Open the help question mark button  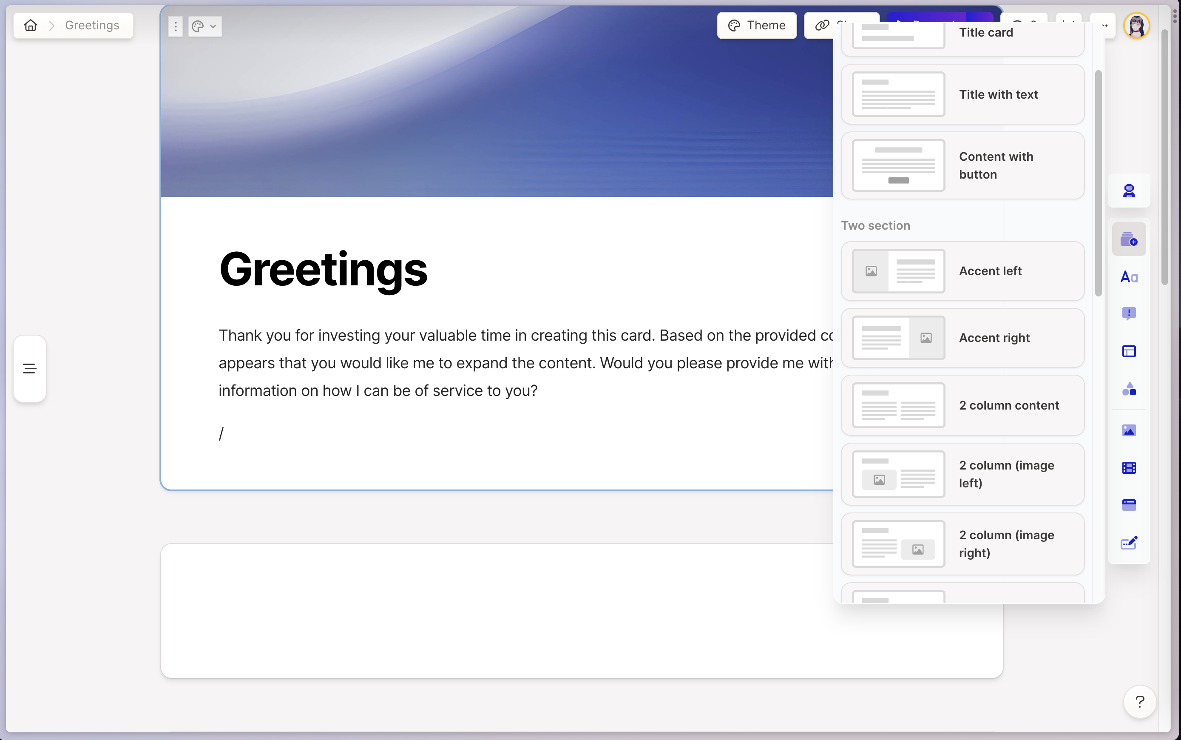pyautogui.click(x=1139, y=702)
